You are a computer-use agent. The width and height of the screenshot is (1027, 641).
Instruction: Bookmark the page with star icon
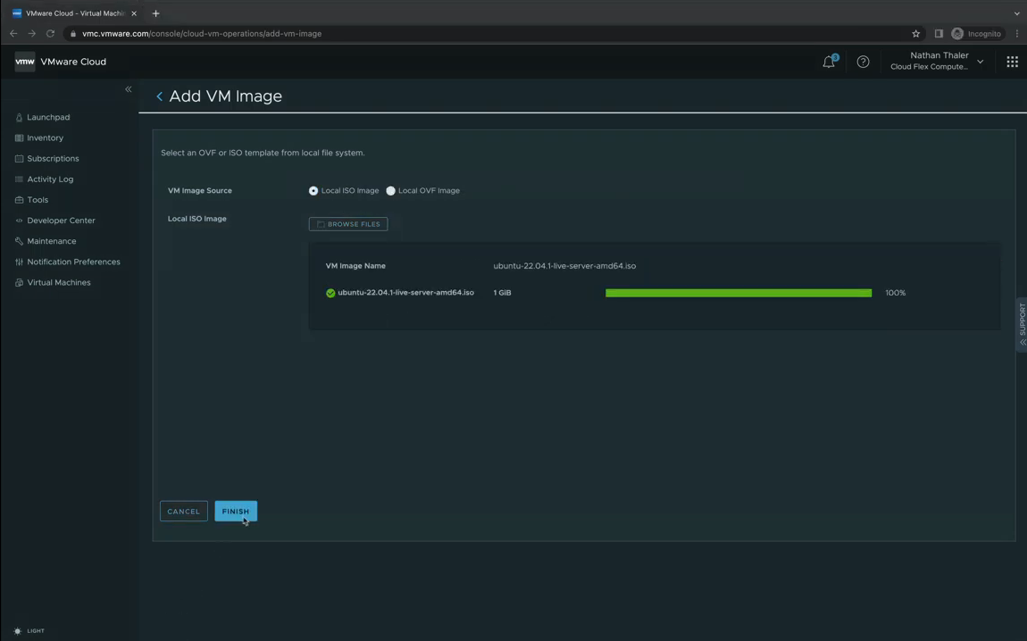[915, 33]
